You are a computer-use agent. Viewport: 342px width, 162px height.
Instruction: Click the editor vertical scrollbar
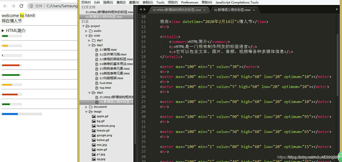click(x=337, y=64)
